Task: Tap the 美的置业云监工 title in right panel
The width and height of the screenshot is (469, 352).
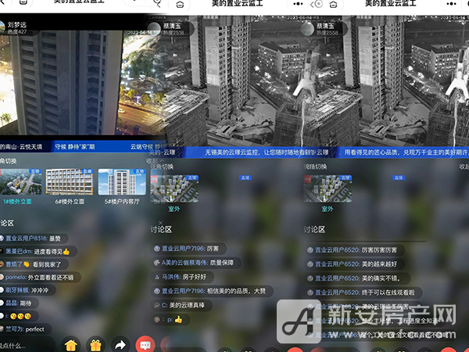Action: [390, 4]
